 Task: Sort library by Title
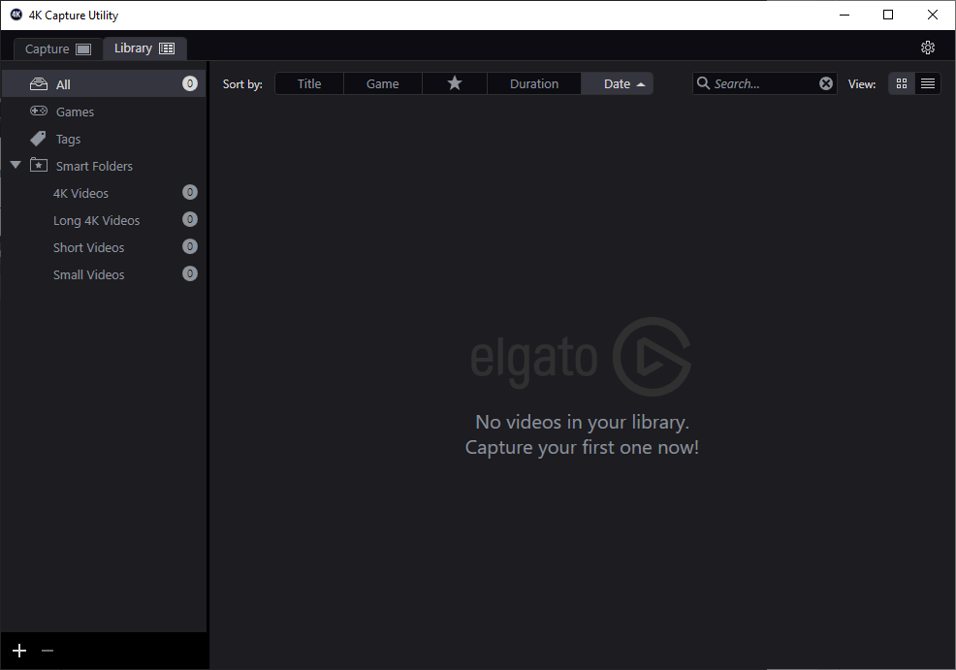click(309, 83)
